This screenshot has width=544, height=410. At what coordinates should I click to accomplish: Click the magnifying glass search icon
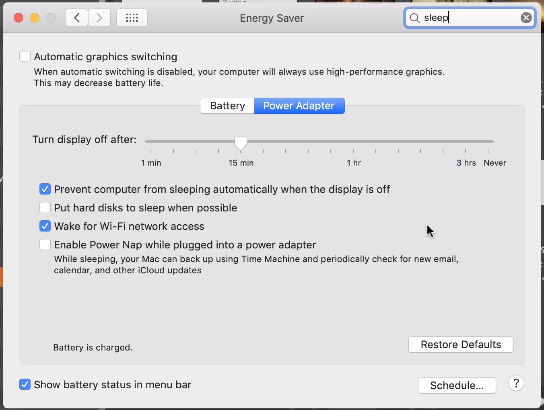[x=414, y=18]
